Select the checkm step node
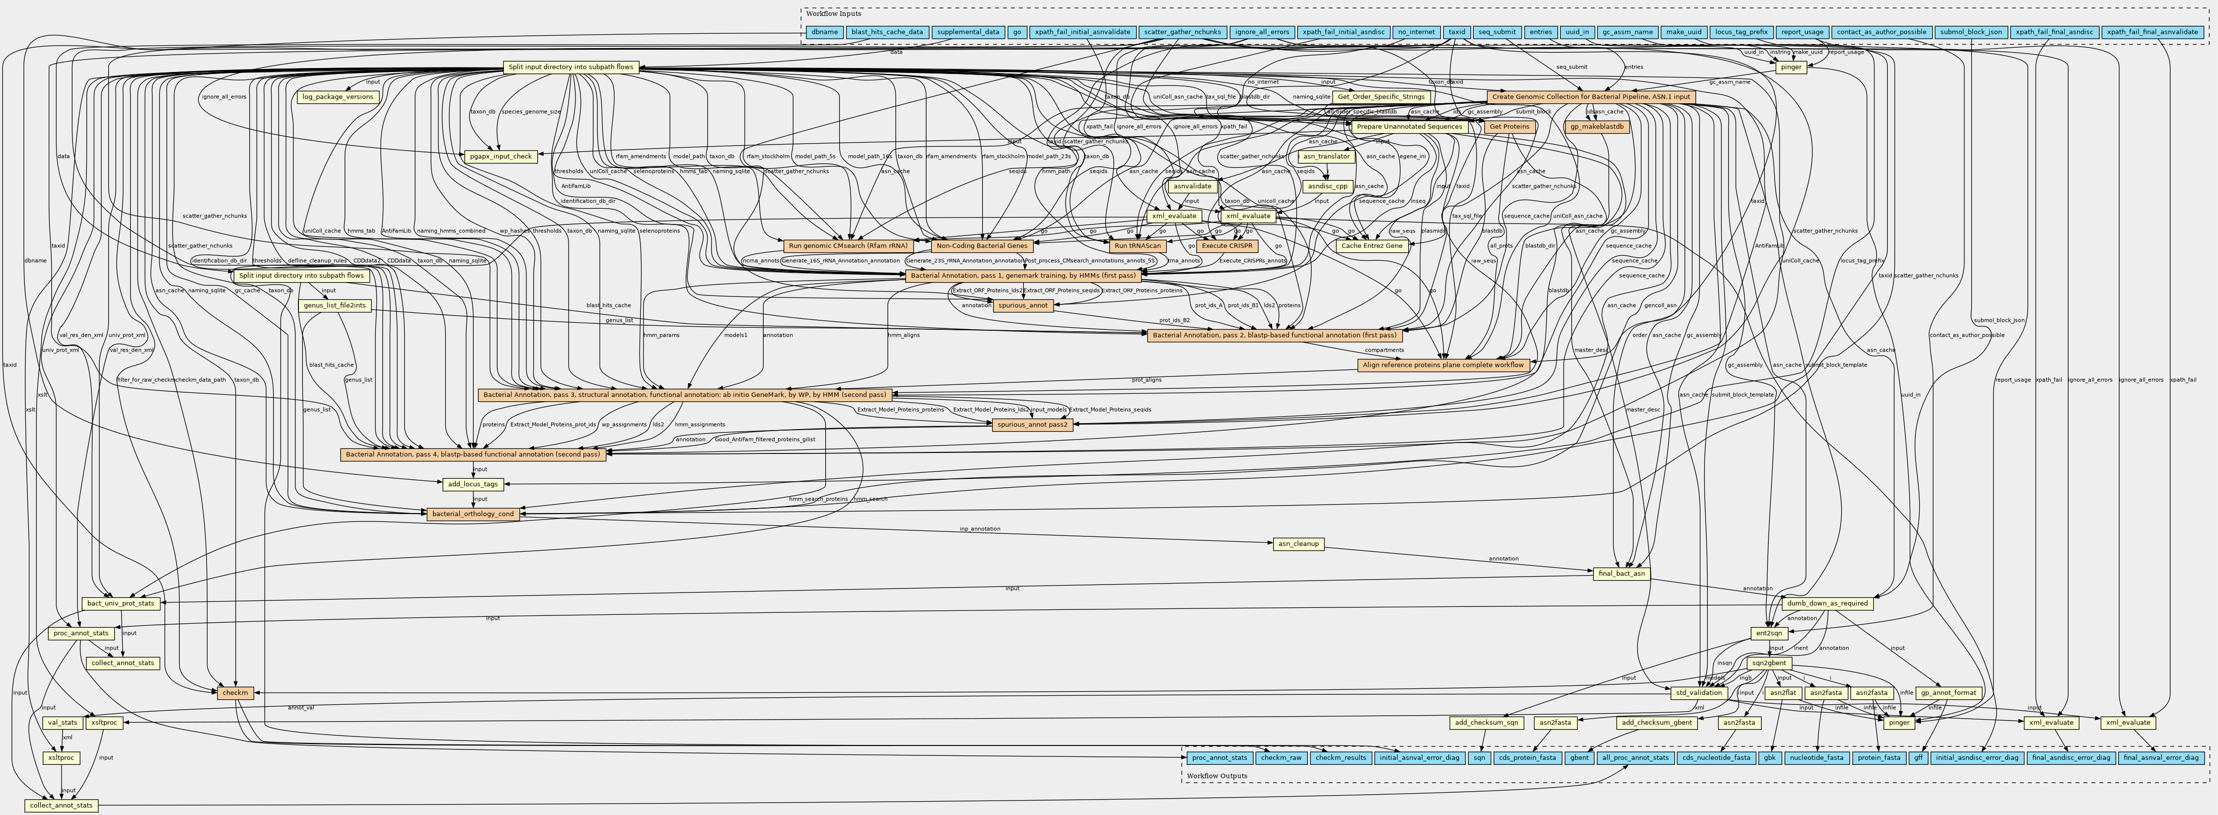 point(235,693)
